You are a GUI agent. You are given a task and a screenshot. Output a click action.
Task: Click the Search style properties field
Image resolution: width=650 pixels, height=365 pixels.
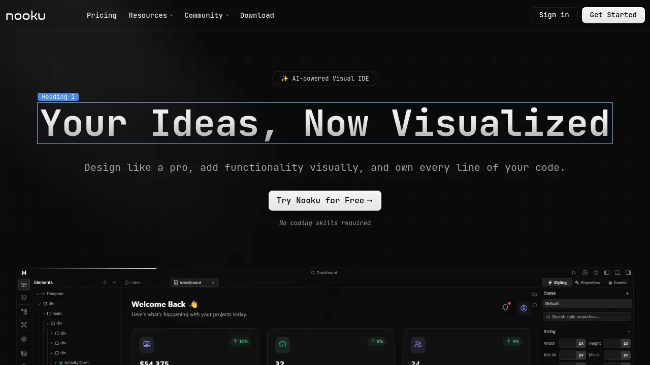[588, 317]
